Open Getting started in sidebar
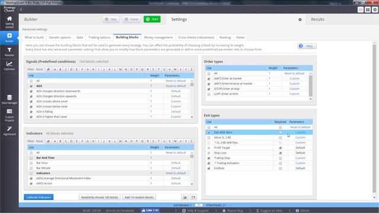 [9, 22]
